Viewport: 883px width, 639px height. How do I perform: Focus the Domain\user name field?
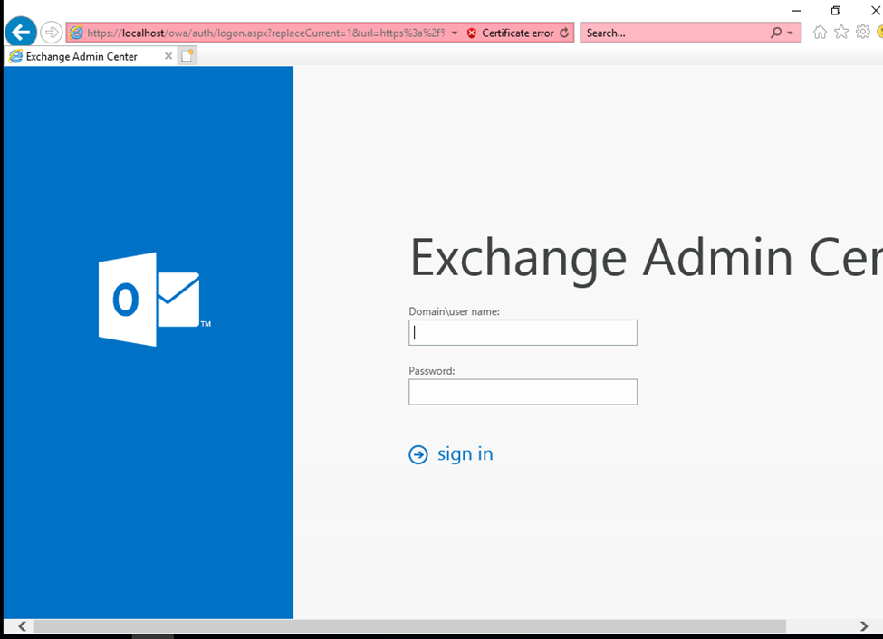pyautogui.click(x=523, y=332)
